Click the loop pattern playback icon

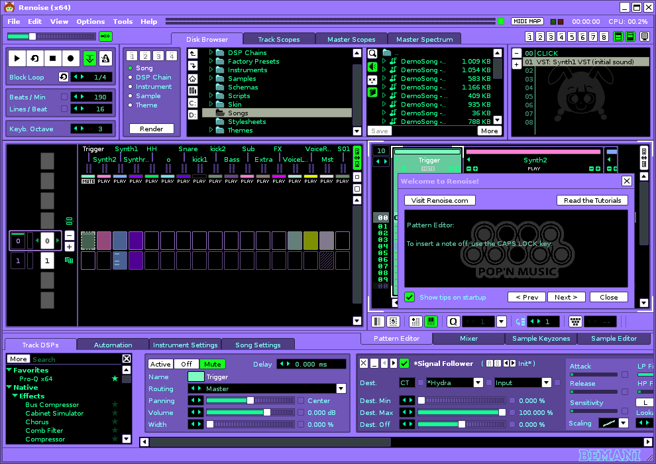[x=35, y=58]
